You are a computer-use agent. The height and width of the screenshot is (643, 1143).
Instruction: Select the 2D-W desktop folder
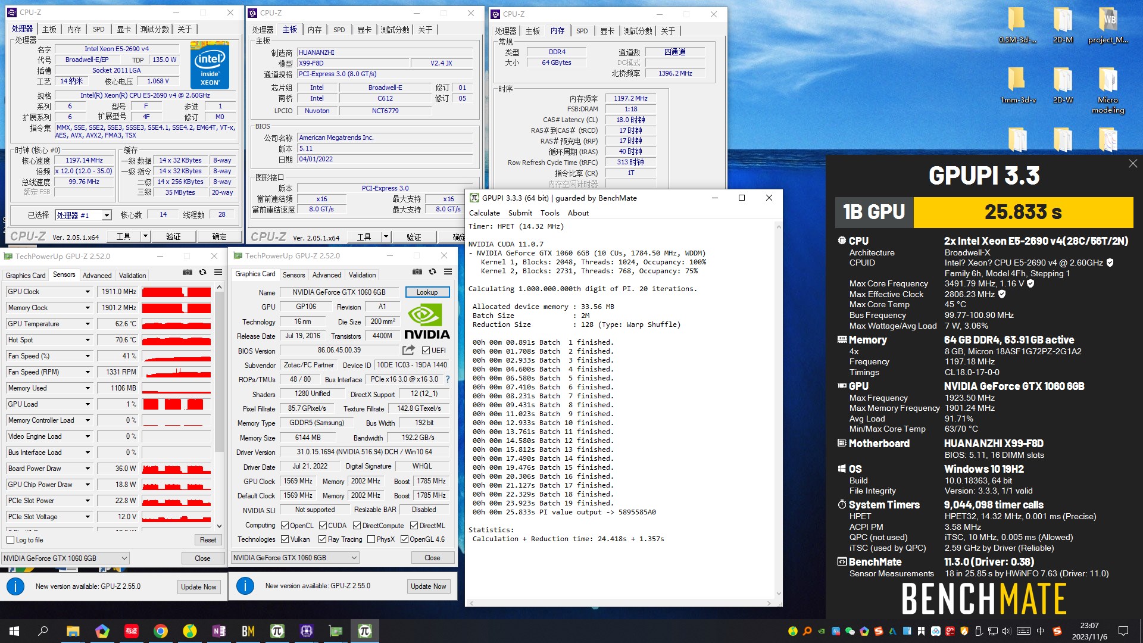(1063, 86)
